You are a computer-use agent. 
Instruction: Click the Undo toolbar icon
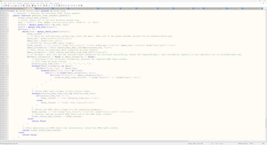pos(27,5)
